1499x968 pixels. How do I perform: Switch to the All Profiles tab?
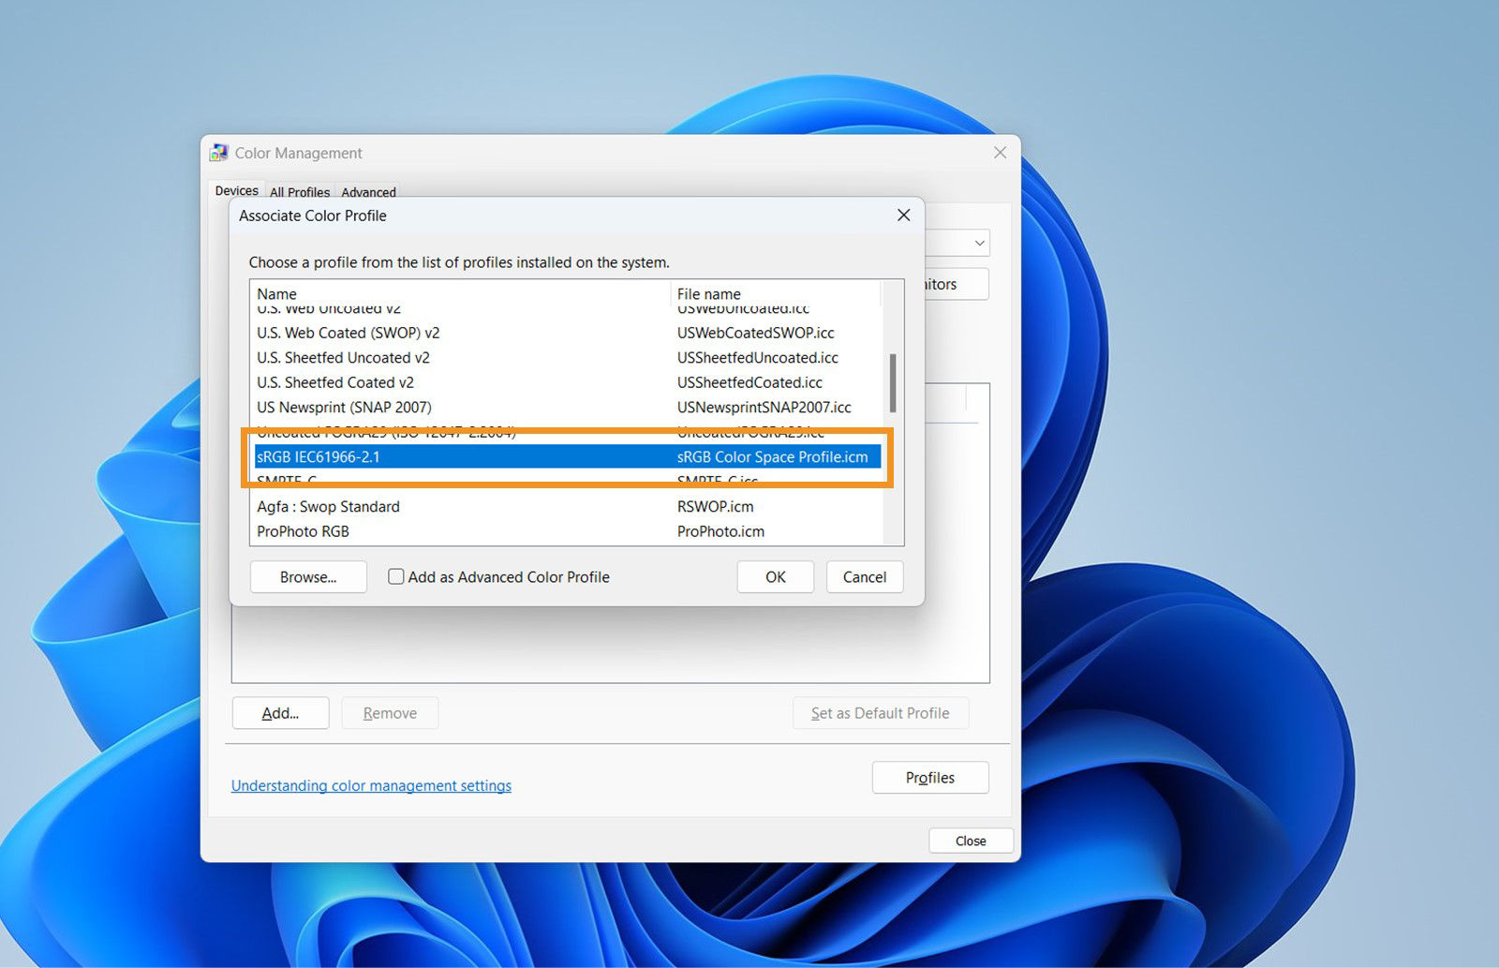tap(299, 192)
